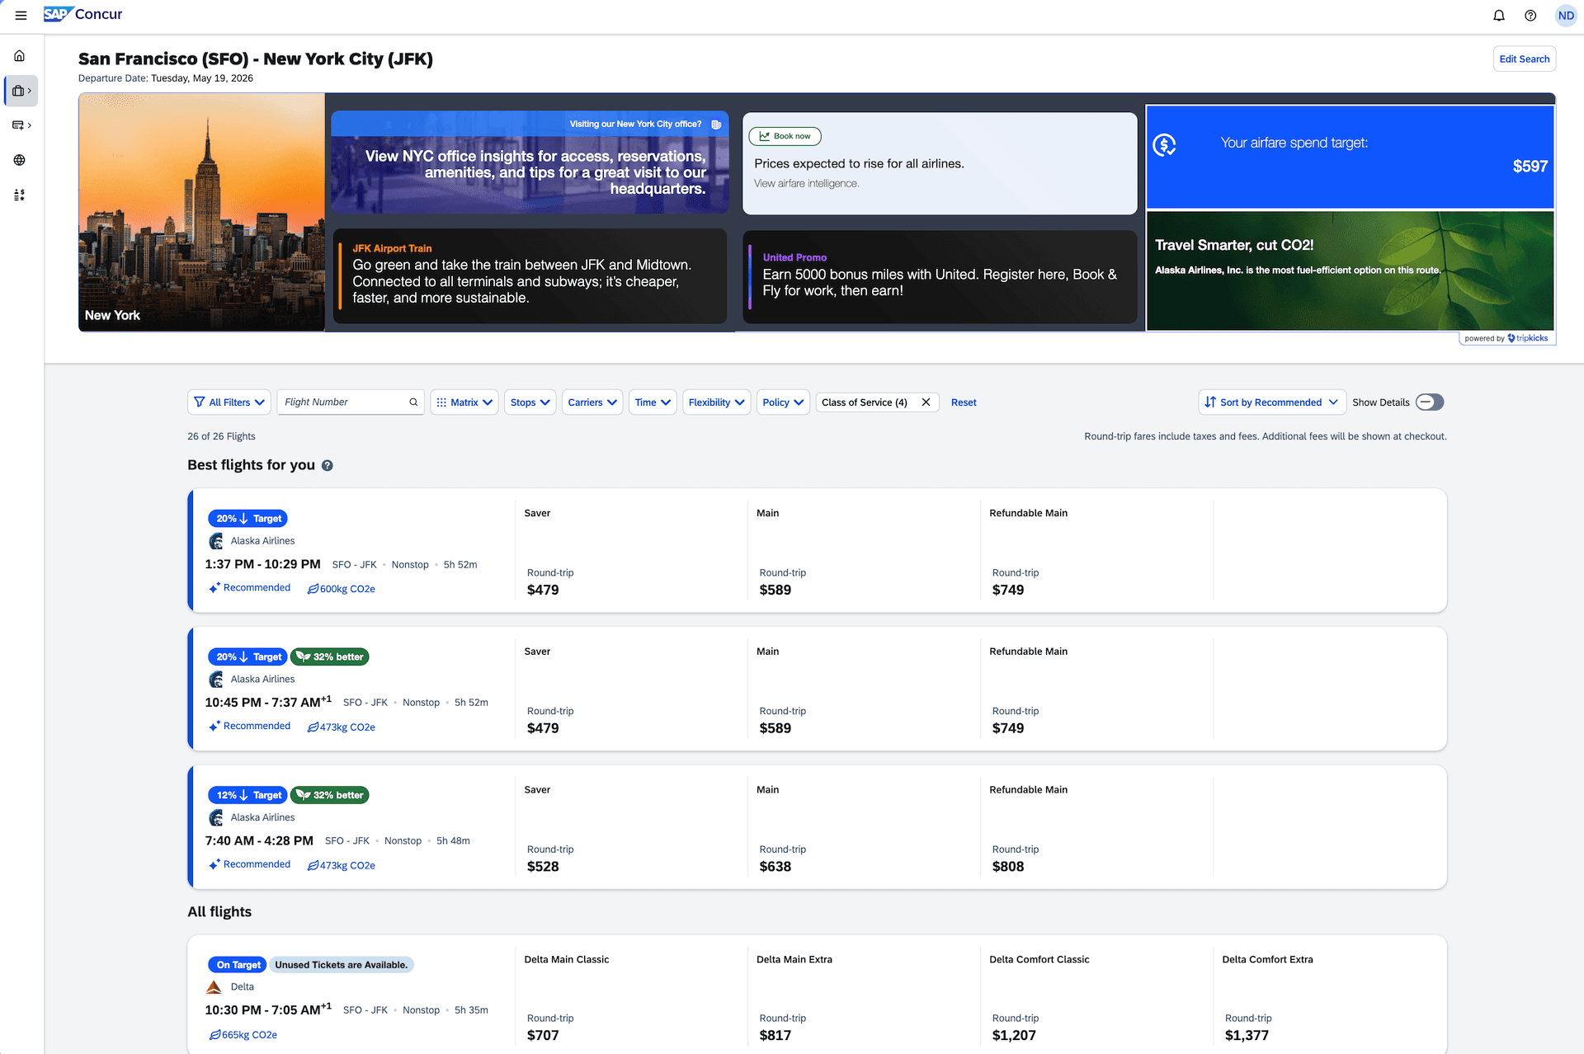This screenshot has width=1584, height=1054.
Task: Toggle the Show Details switch
Action: 1430,402
